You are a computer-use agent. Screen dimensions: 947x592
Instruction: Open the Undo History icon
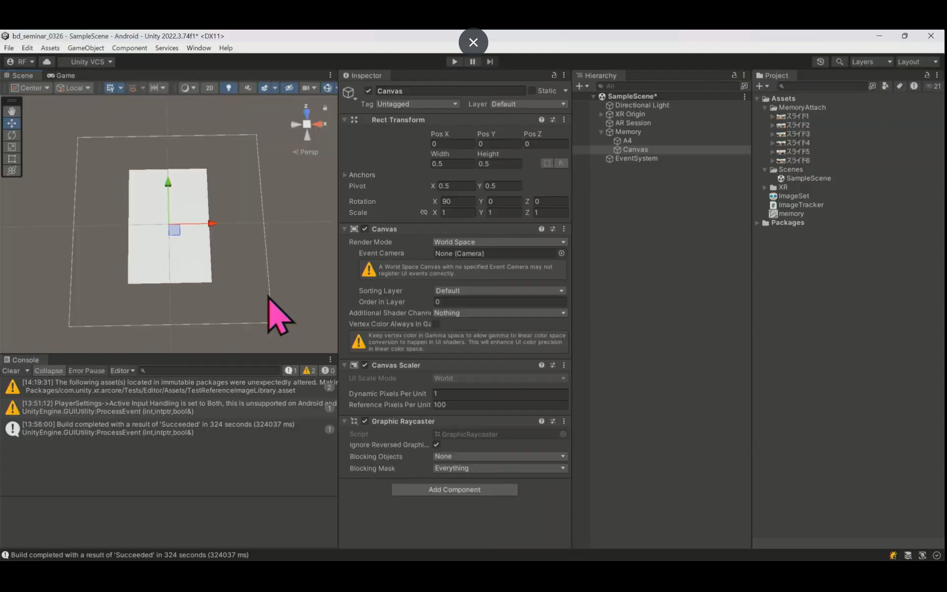point(820,62)
